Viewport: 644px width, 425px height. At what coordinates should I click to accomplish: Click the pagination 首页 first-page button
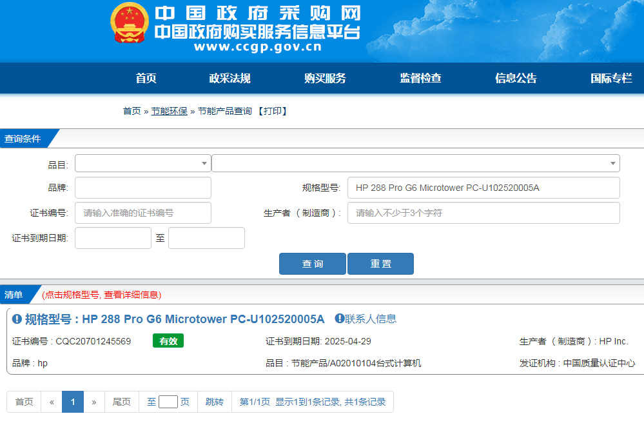coord(24,402)
